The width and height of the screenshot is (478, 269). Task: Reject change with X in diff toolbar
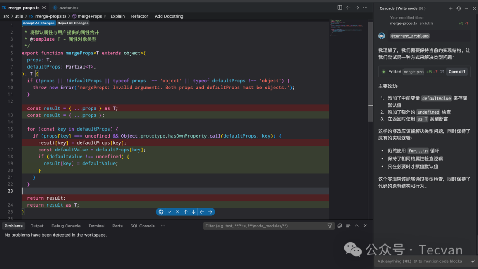tap(177, 212)
